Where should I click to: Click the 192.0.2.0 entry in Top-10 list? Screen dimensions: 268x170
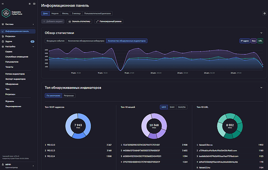tap(78, 145)
